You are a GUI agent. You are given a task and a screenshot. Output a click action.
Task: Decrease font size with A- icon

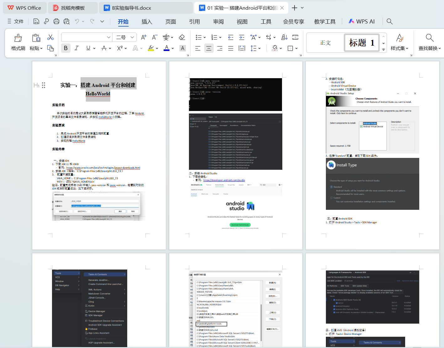point(154,37)
